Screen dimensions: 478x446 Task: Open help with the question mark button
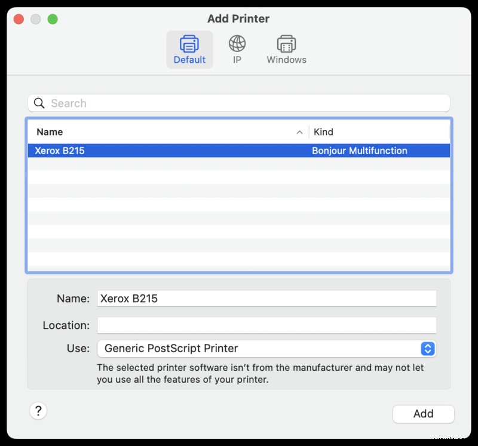pyautogui.click(x=38, y=411)
